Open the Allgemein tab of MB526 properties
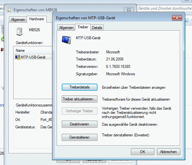This screenshot has width=192, height=165. (x=18, y=20)
